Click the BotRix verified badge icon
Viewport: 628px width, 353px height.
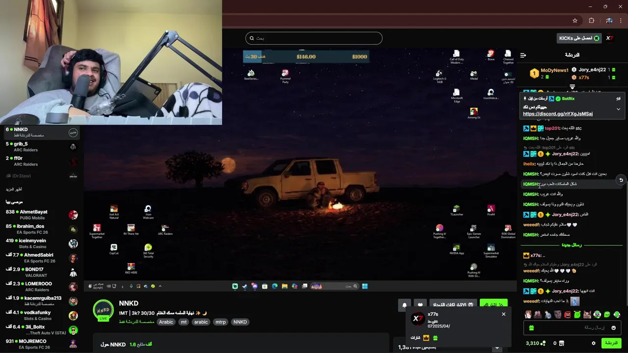click(x=558, y=99)
